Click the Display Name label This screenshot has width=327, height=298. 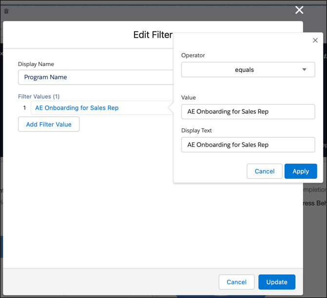(36, 64)
